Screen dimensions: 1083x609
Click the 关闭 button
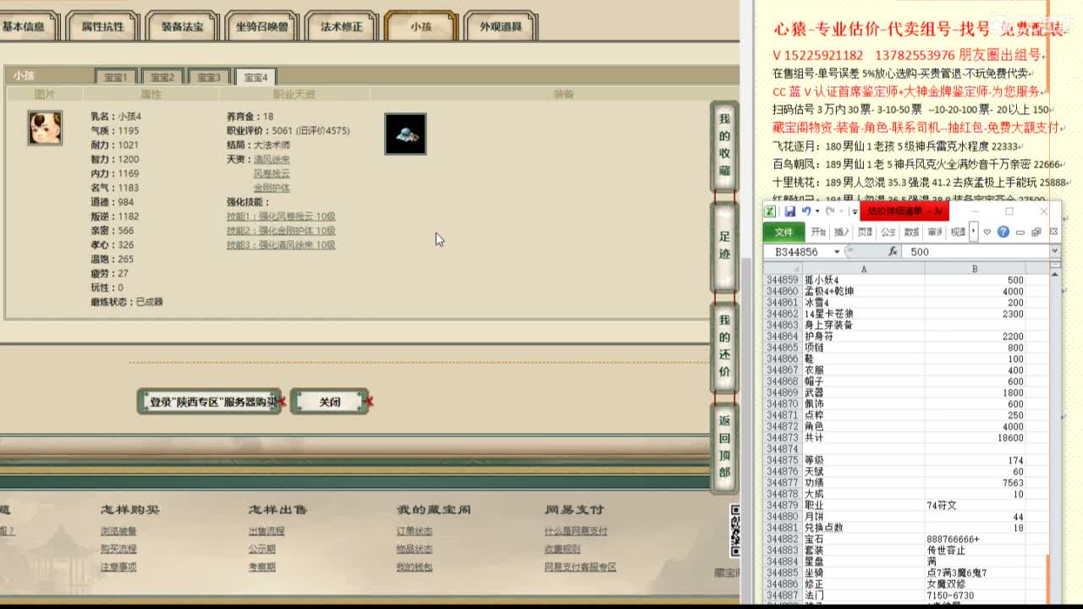[x=330, y=402]
